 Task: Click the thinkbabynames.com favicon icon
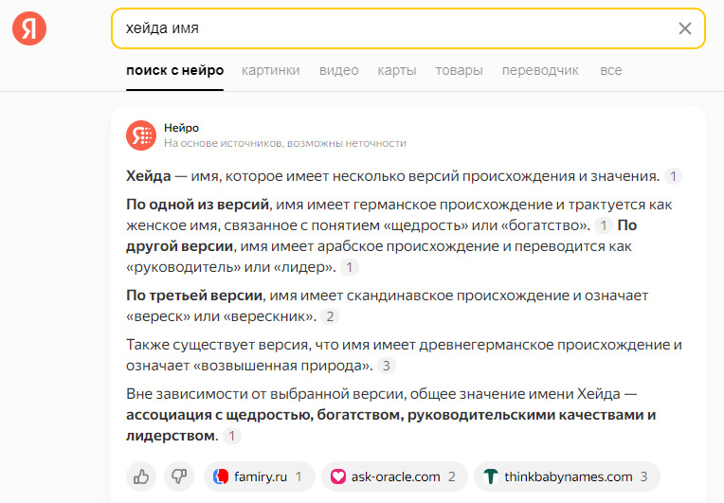(491, 476)
